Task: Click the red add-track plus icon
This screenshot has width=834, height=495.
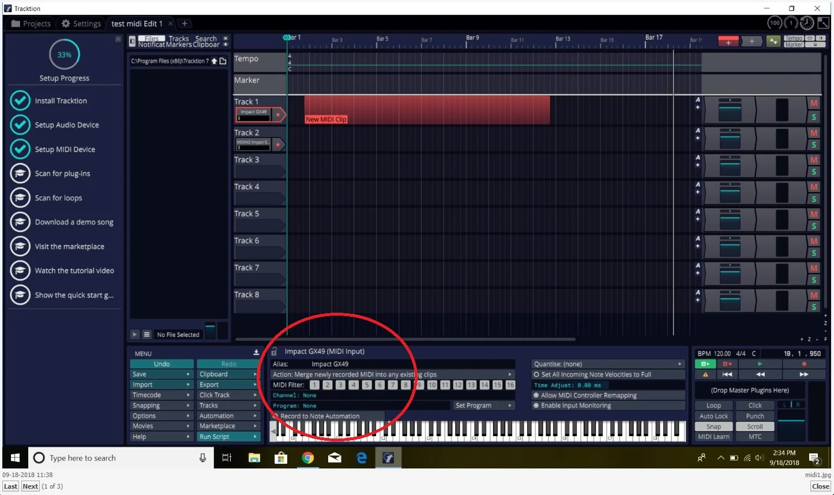Action: (x=728, y=42)
